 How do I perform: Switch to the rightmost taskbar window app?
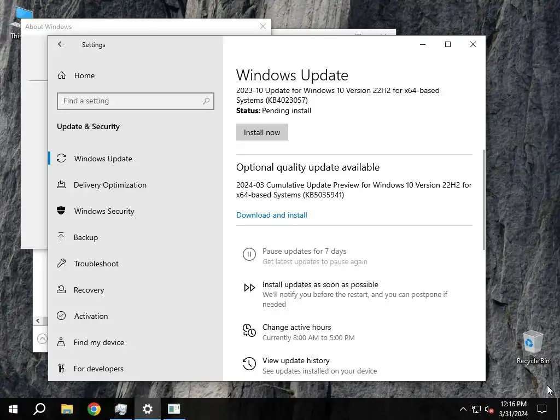(174, 409)
